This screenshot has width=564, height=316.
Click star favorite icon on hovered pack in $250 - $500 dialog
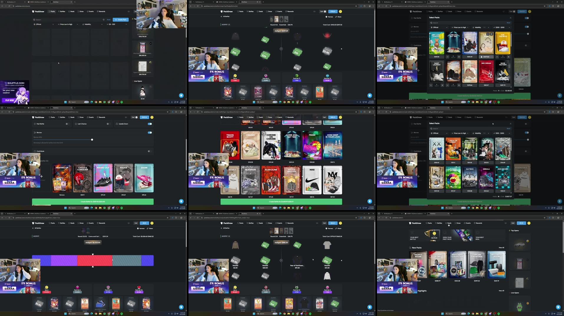click(x=488, y=34)
